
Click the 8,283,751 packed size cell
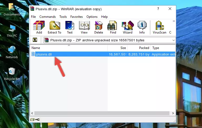(x=139, y=54)
